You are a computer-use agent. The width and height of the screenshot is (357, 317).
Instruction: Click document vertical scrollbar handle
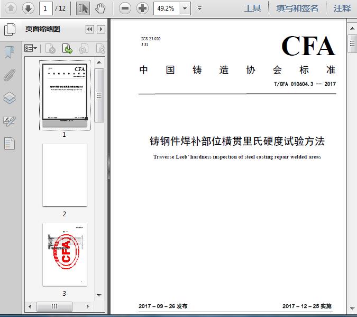point(352,43)
